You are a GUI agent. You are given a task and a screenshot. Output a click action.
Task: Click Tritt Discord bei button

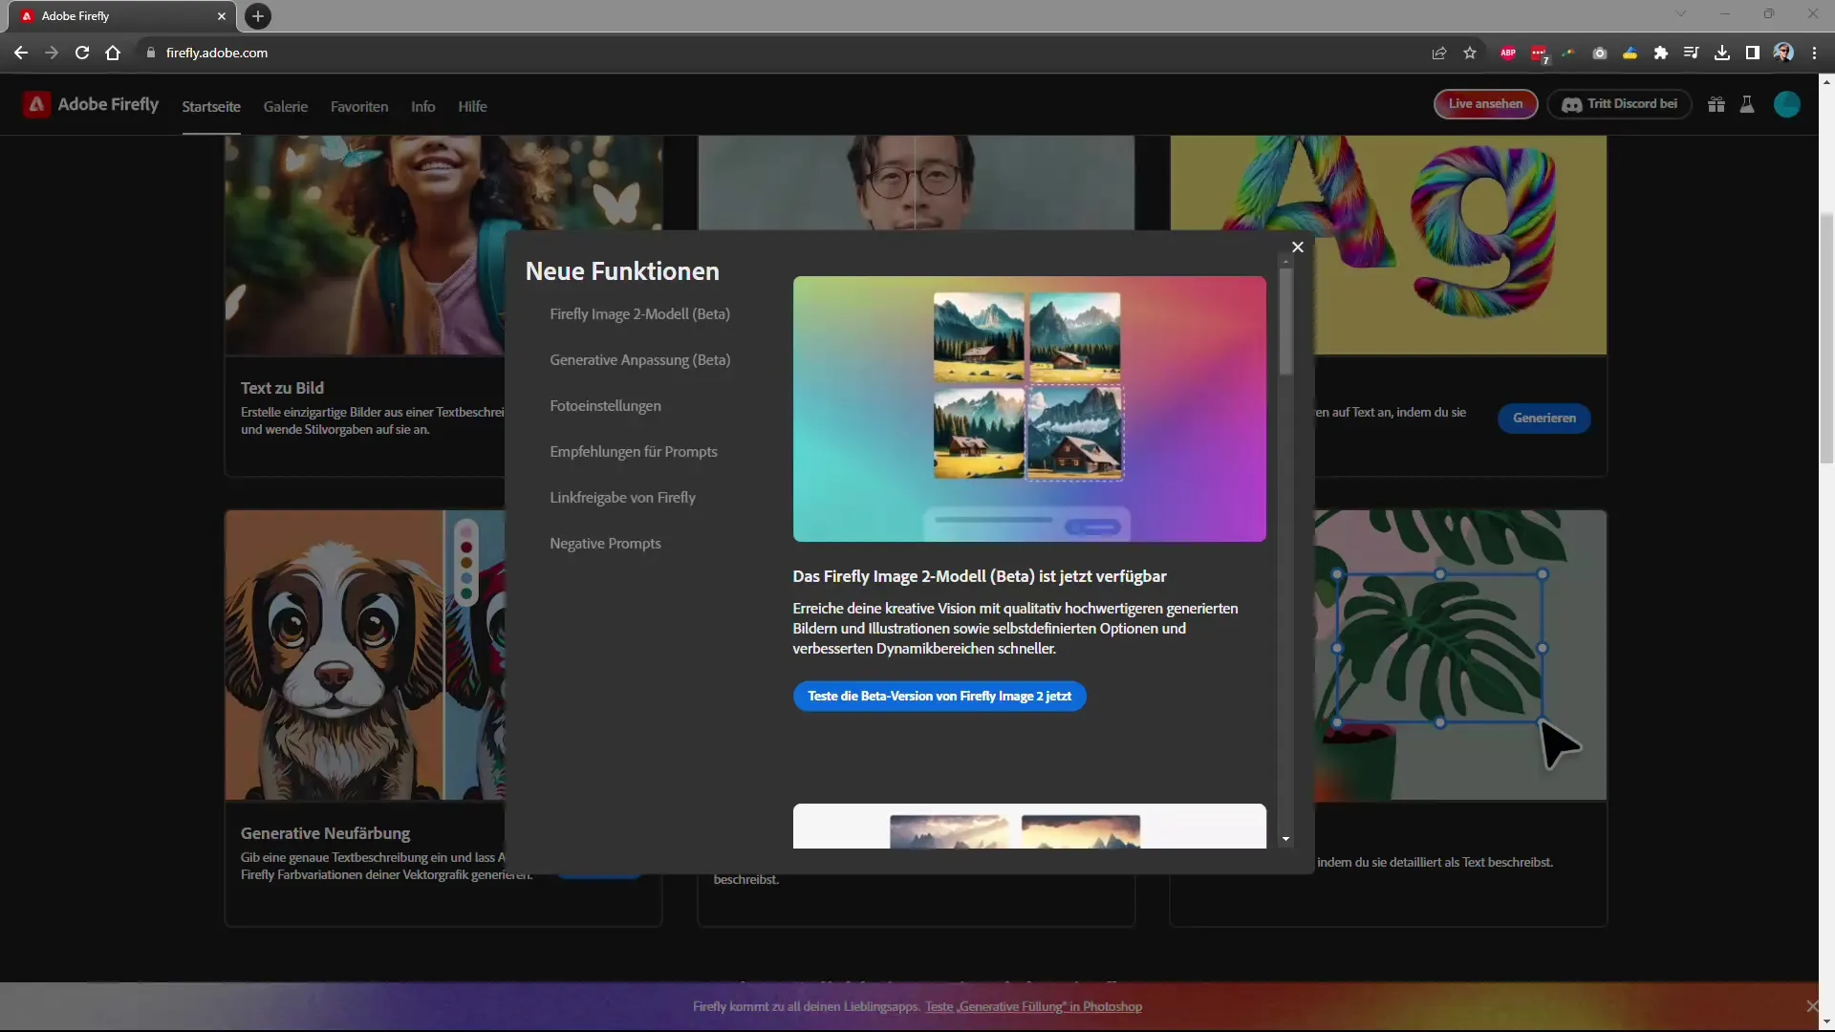click(1620, 104)
